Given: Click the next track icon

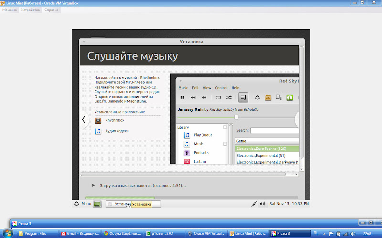Looking at the screenshot, I should [204, 98].
